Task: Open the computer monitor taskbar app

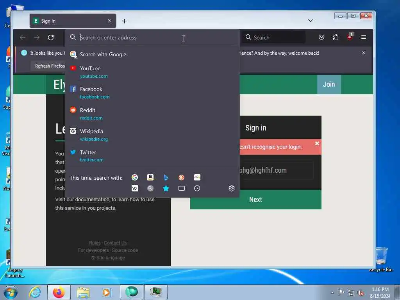Action: pos(156,292)
